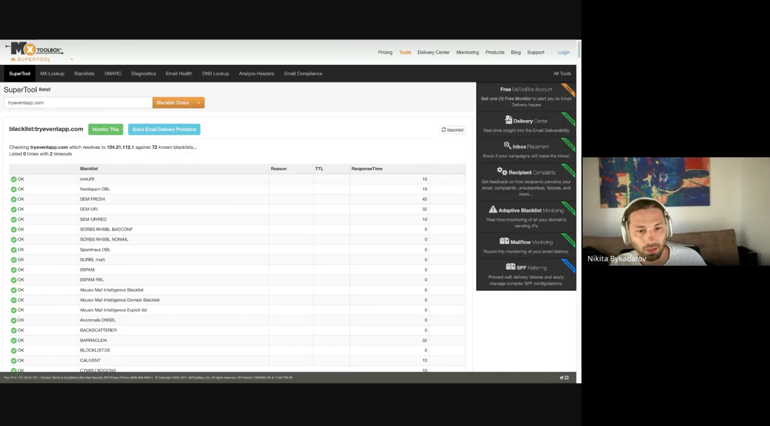Click the ResponseTime column header
The height and width of the screenshot is (426, 770).
(367, 169)
